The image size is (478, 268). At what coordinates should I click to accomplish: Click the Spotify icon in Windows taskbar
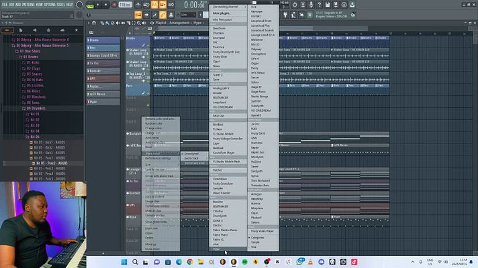pos(244,262)
